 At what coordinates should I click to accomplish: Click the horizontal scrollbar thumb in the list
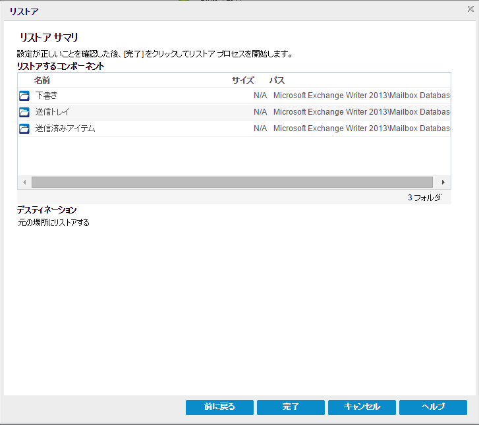click(x=232, y=183)
